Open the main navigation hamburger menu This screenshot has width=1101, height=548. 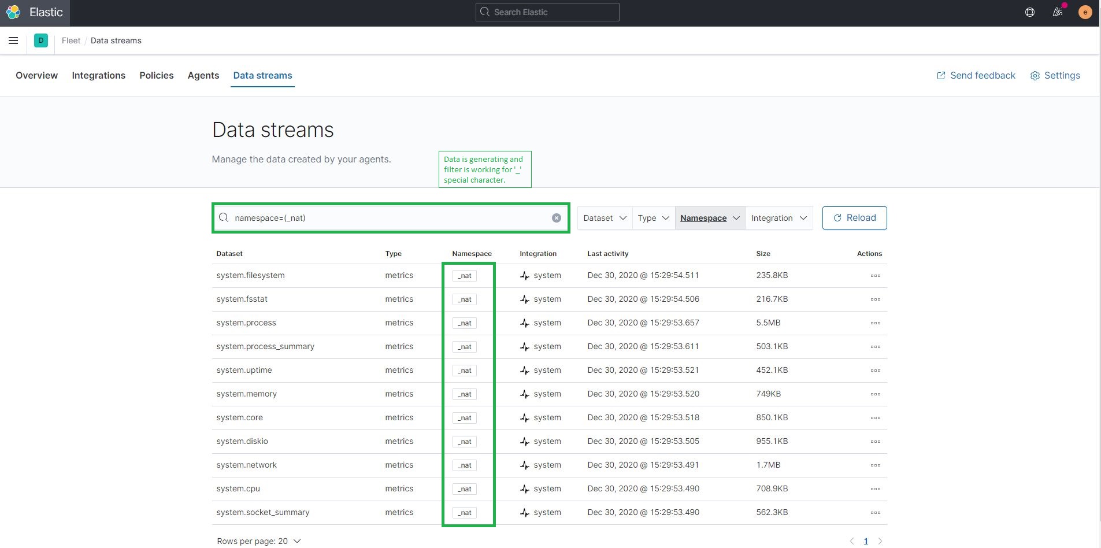[13, 40]
